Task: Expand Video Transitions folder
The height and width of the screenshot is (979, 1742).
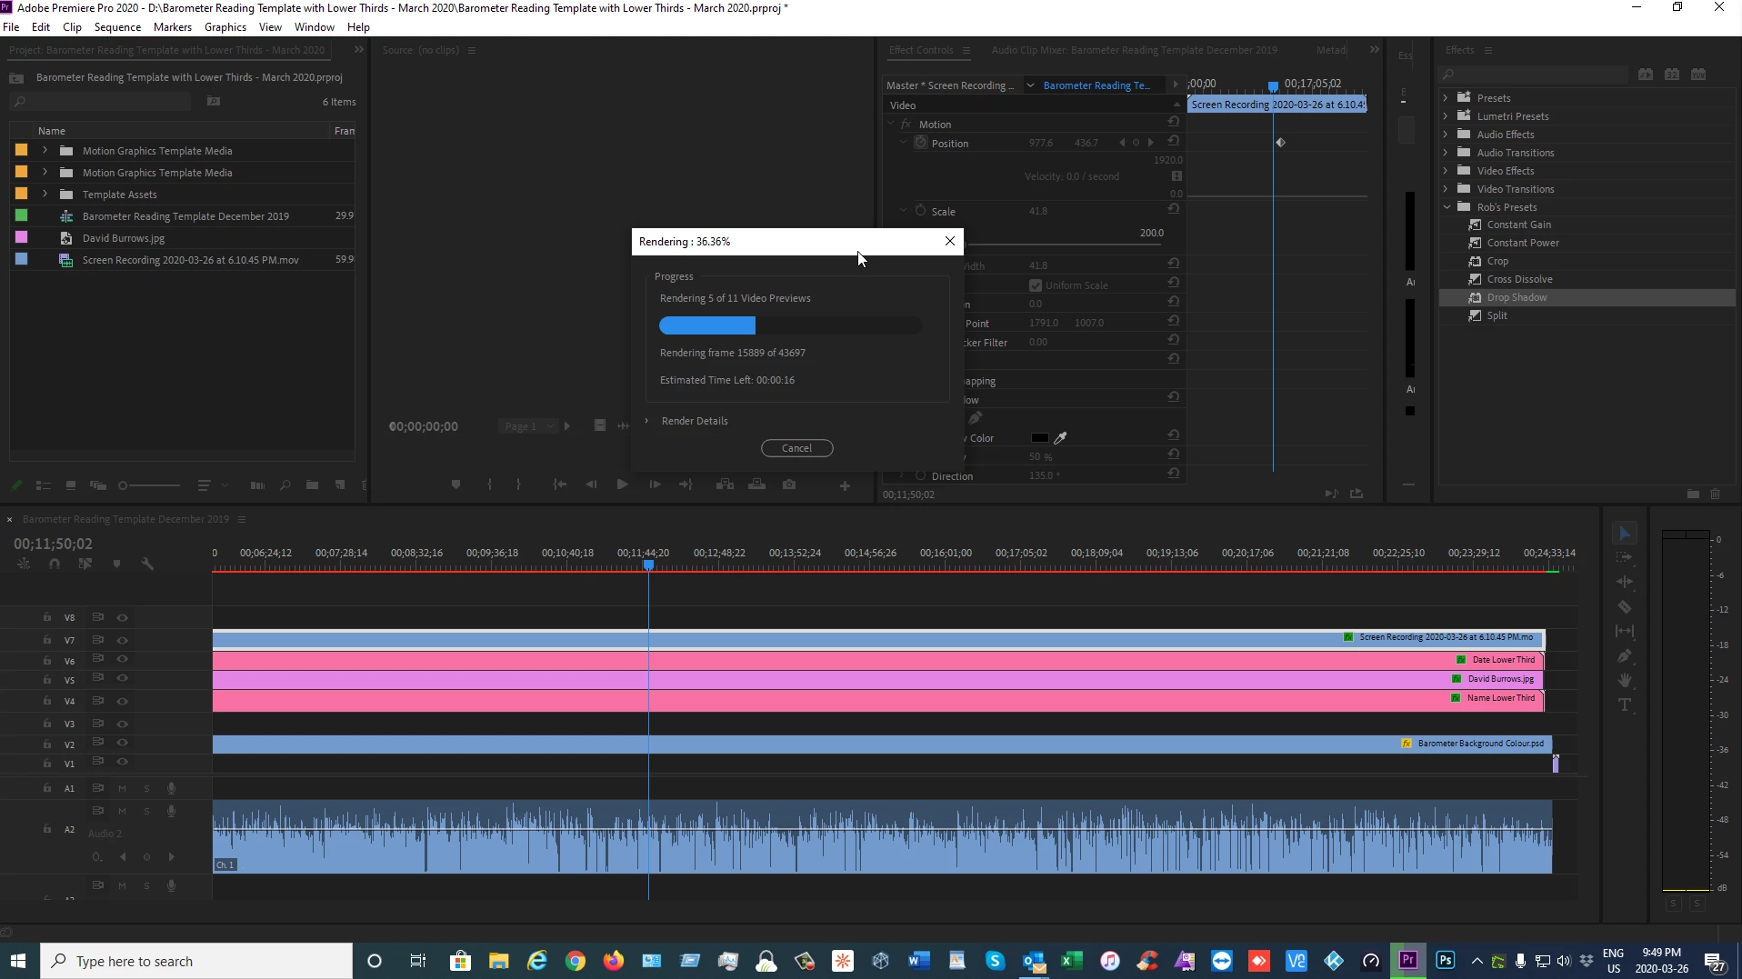Action: [1446, 188]
